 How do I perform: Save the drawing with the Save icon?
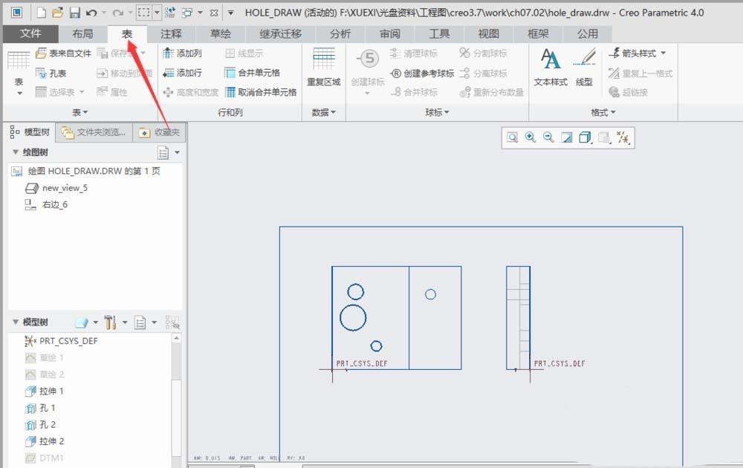77,10
